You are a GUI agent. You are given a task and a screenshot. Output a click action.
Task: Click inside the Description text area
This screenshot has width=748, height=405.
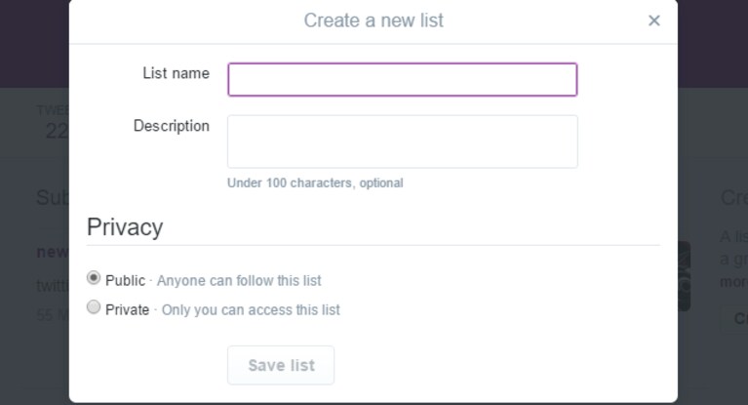[403, 142]
